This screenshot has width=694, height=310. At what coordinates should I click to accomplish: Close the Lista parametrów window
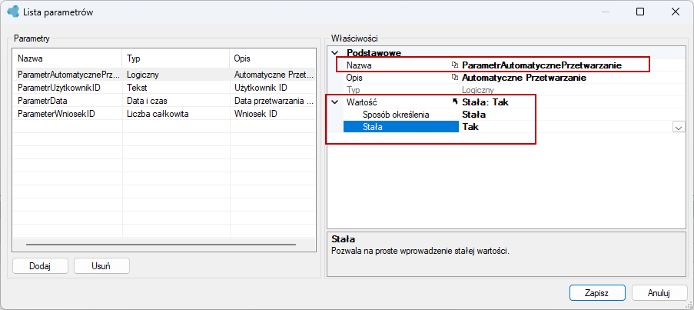[675, 12]
